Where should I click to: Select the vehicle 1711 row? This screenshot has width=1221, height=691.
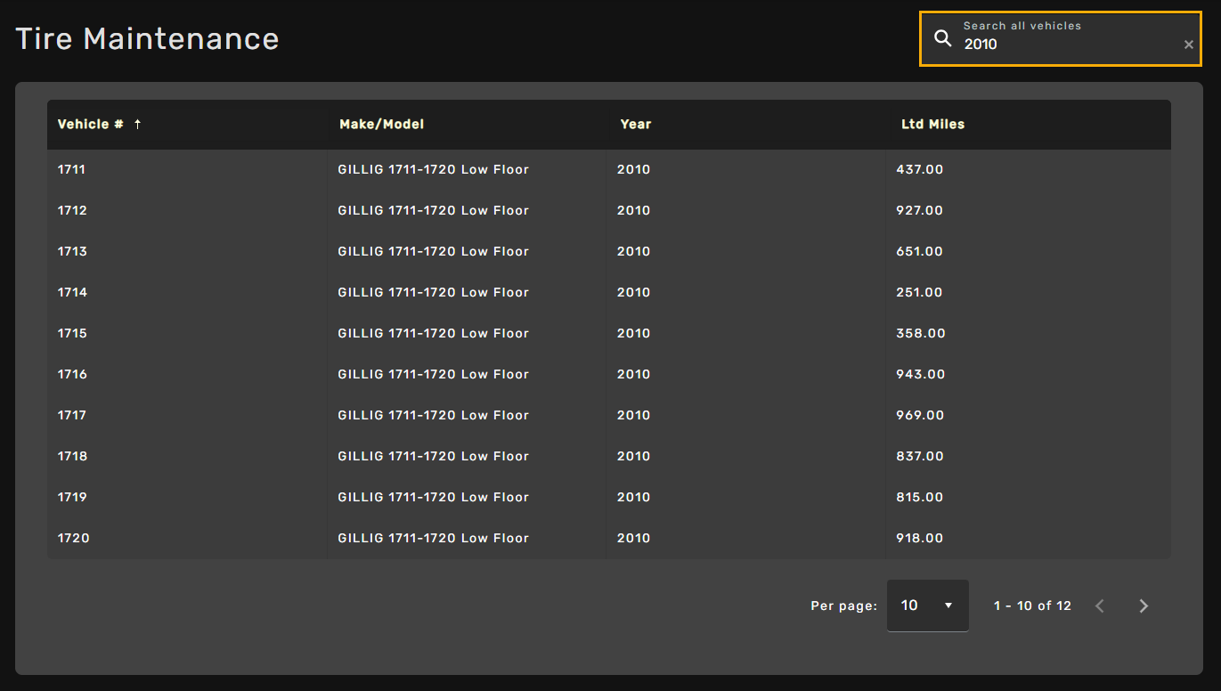[x=71, y=169]
